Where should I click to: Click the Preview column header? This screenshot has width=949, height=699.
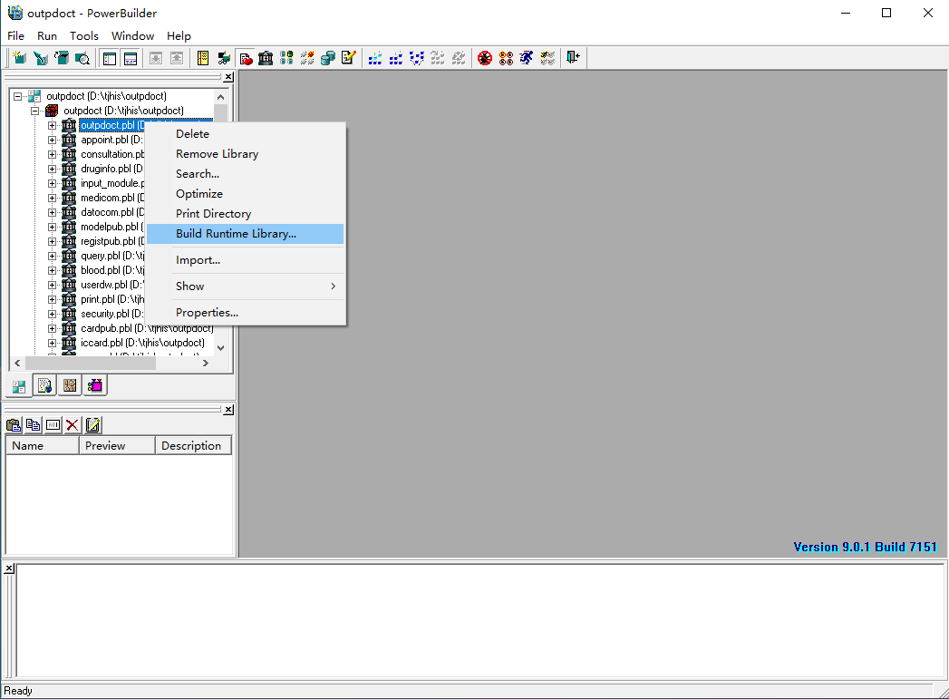click(117, 445)
